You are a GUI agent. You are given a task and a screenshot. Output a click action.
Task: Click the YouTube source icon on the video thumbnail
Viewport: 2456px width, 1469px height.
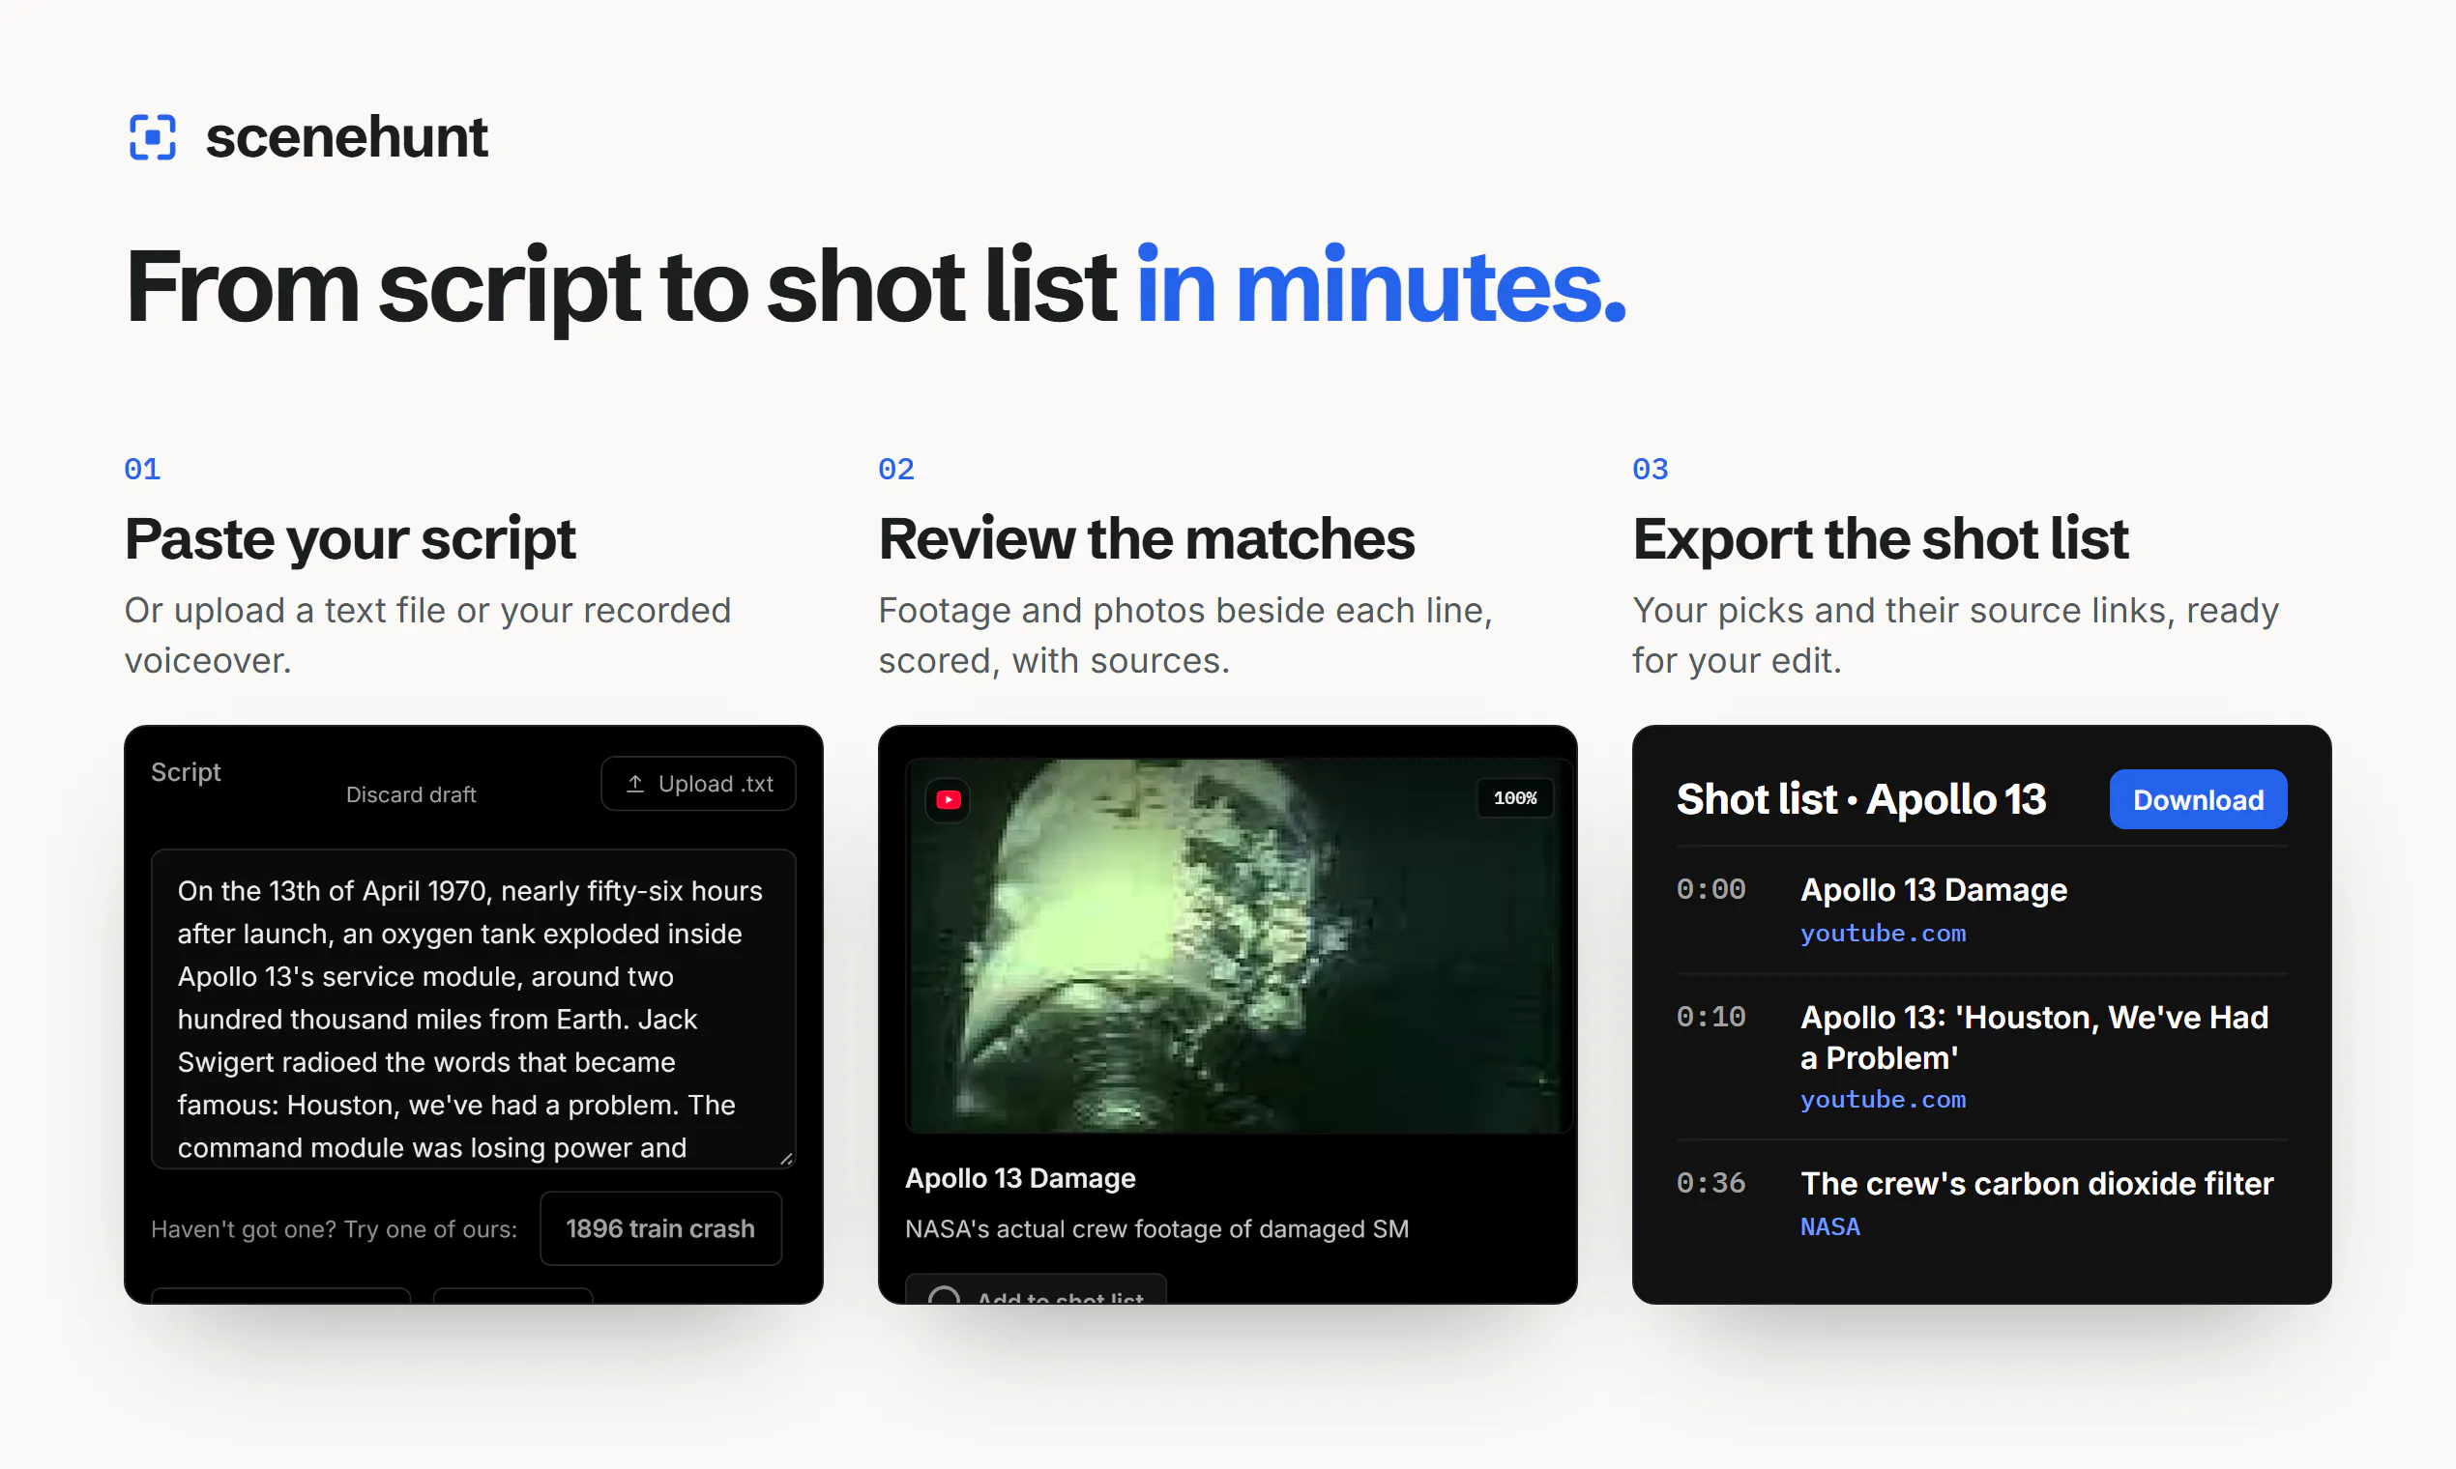[x=948, y=800]
